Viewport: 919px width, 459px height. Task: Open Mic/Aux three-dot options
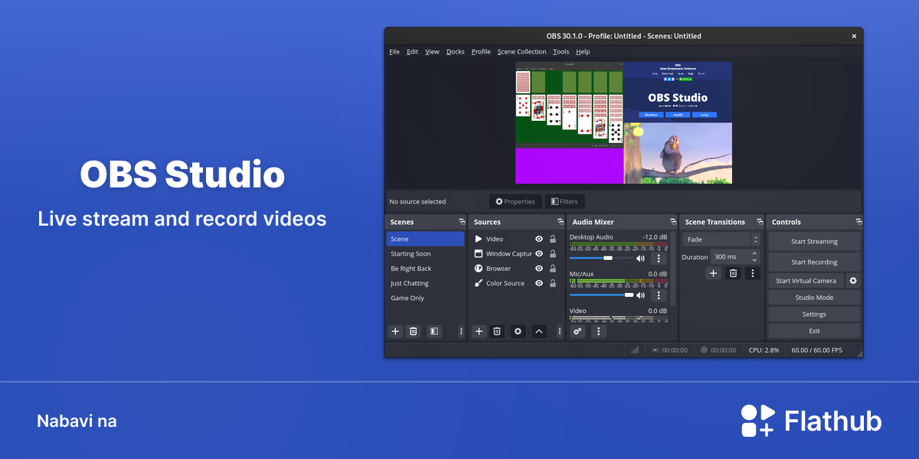coord(658,295)
